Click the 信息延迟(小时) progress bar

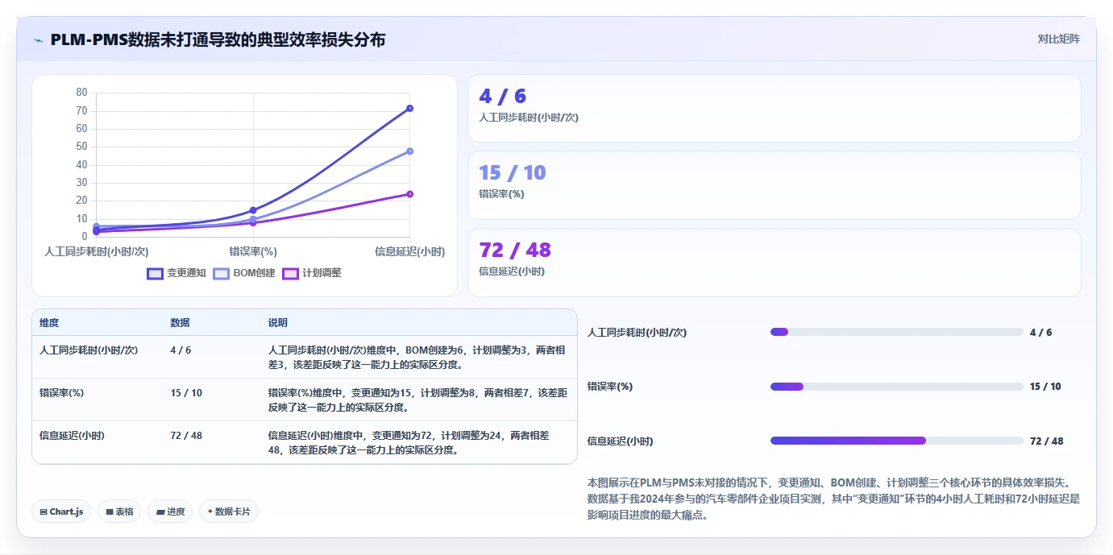896,441
